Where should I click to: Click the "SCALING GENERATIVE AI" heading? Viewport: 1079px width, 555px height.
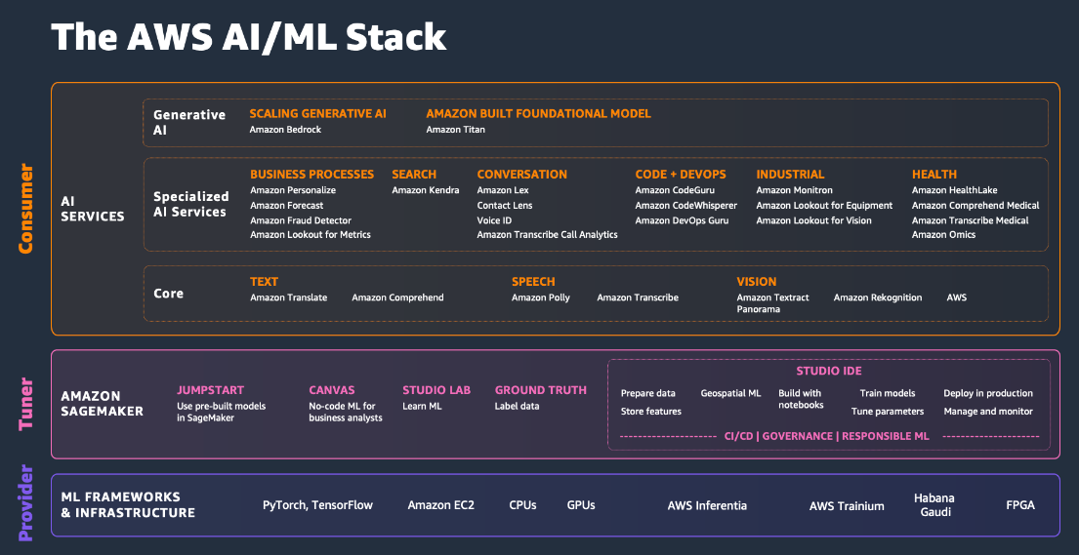318,113
